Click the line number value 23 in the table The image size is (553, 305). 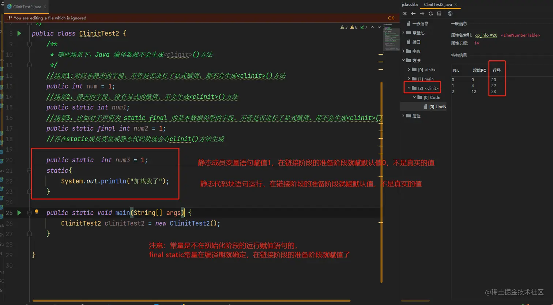494,91
